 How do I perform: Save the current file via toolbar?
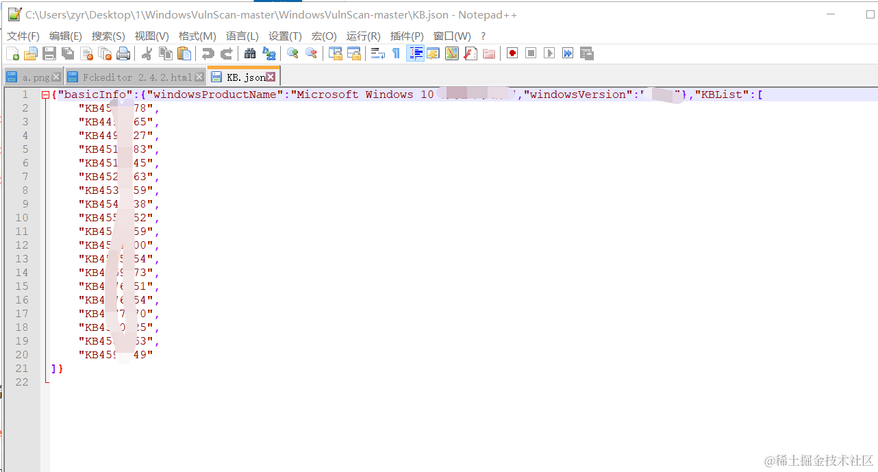(49, 53)
